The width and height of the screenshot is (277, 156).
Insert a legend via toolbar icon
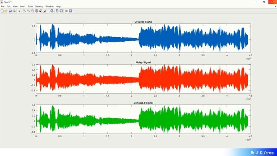click(61, 11)
